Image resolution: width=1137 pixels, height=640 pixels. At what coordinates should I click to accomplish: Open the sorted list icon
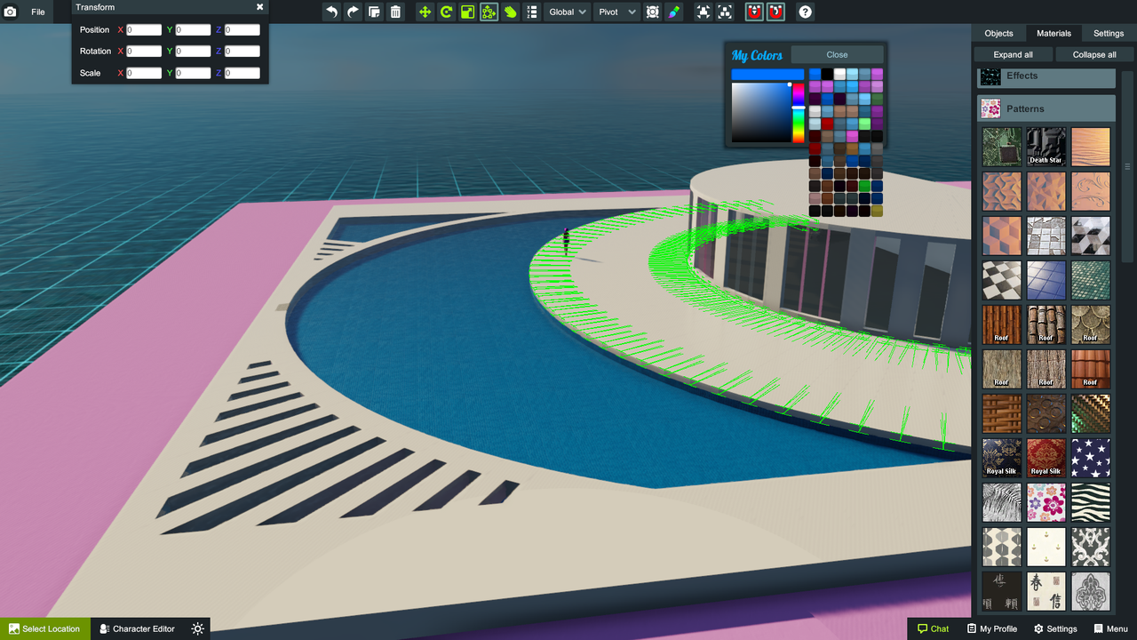coord(531,12)
